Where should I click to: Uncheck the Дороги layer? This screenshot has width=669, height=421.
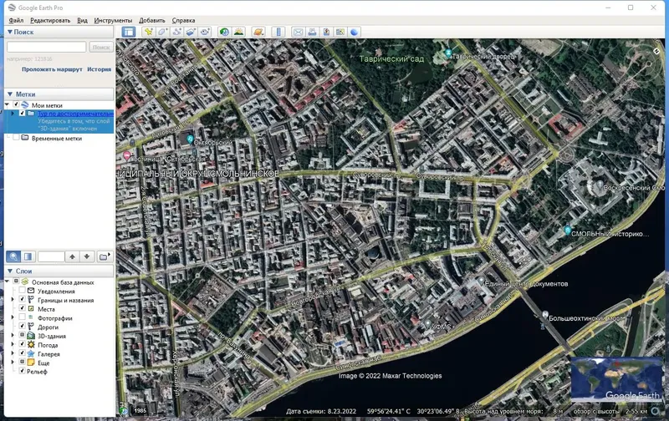pos(23,327)
